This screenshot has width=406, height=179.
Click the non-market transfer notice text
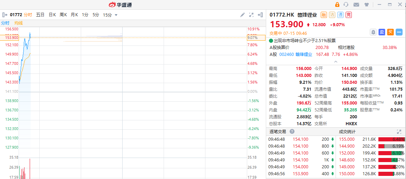[305, 41]
